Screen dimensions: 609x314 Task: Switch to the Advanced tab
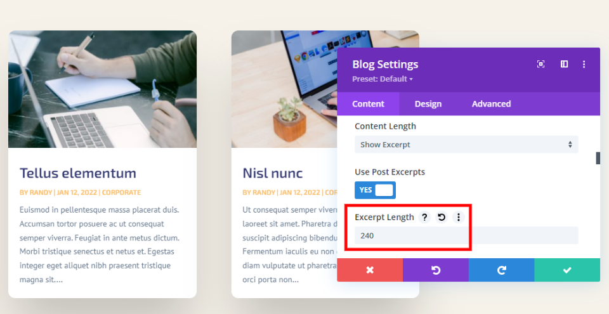click(x=491, y=104)
